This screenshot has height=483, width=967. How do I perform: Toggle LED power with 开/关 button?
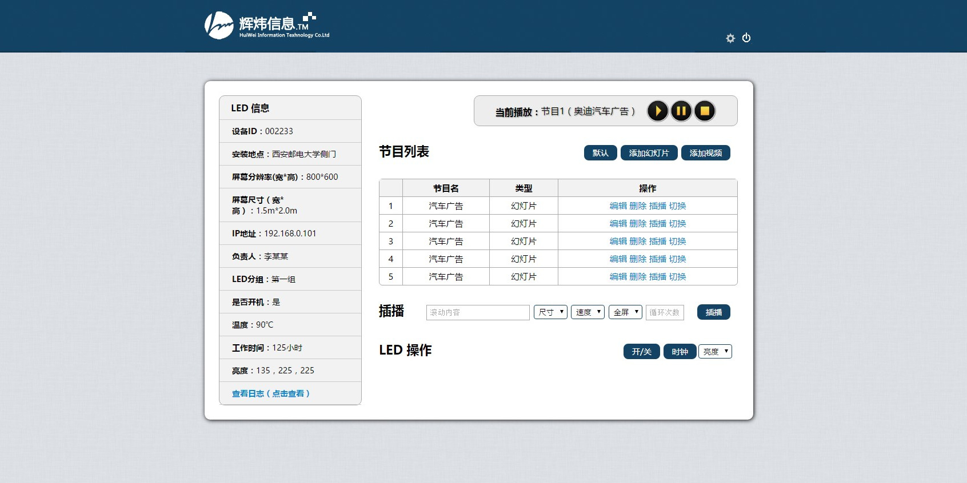641,352
